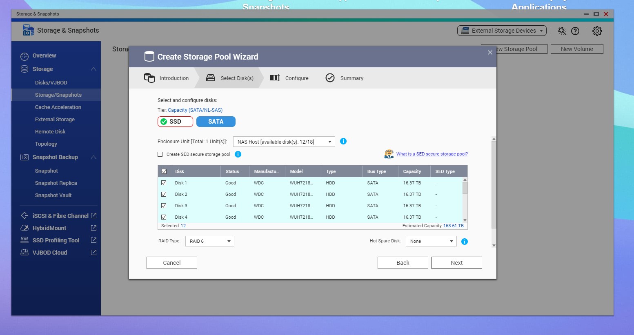The height and width of the screenshot is (335, 634).
Task: Open the help question mark icon
Action: 575,31
